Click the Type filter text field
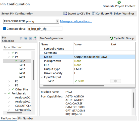 (x=19, y=47)
